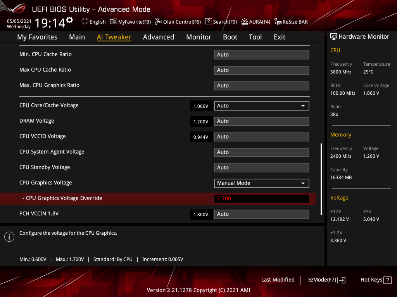Image resolution: width=397 pixels, height=297 pixels.
Task: Select the CPU VCCIO Voltage label
Action: 43,136
